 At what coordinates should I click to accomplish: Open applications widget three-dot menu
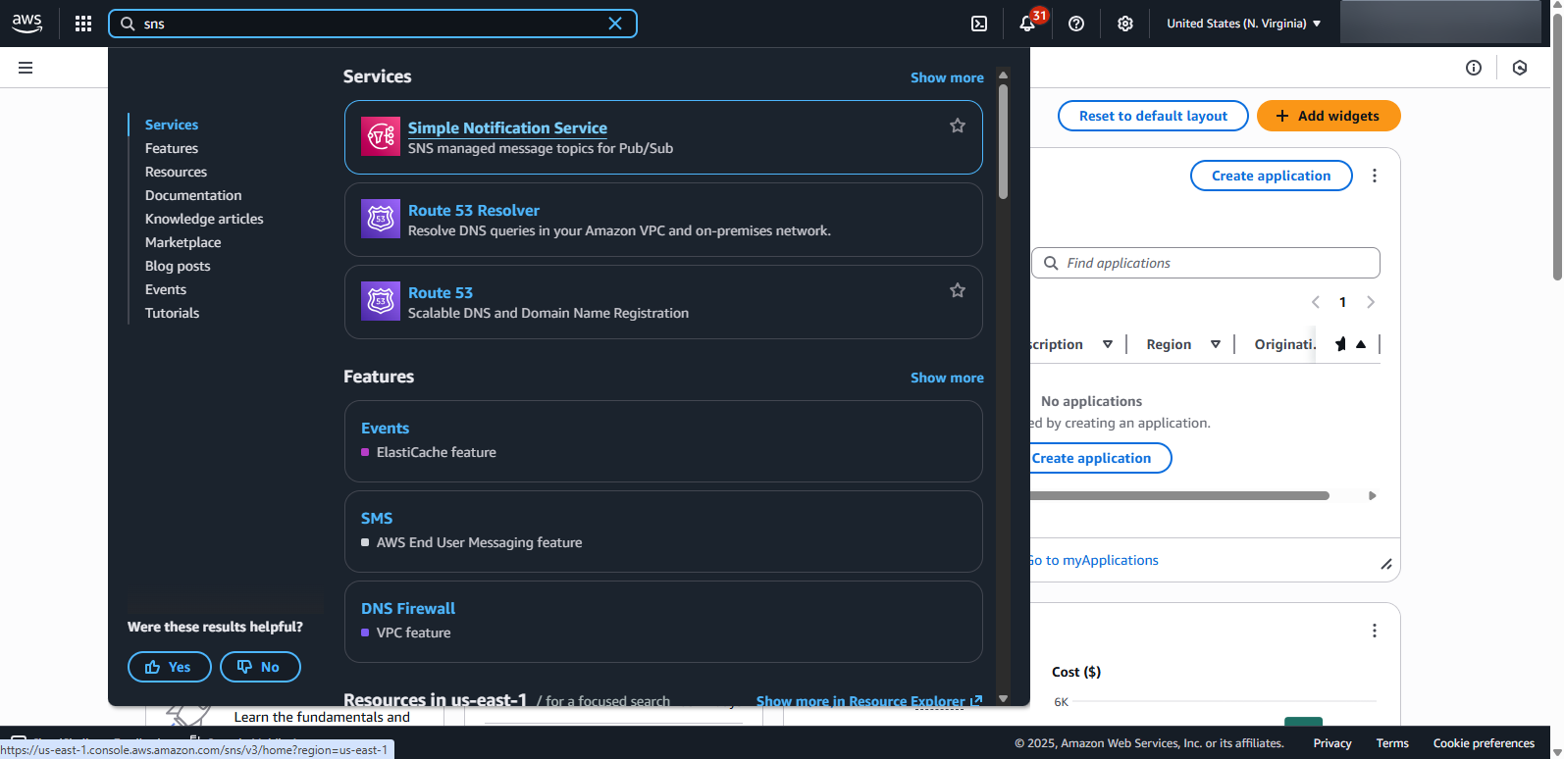[x=1375, y=176]
